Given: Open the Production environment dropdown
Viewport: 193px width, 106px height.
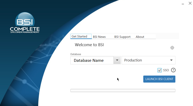Looking at the screenshot, I should tap(148, 60).
